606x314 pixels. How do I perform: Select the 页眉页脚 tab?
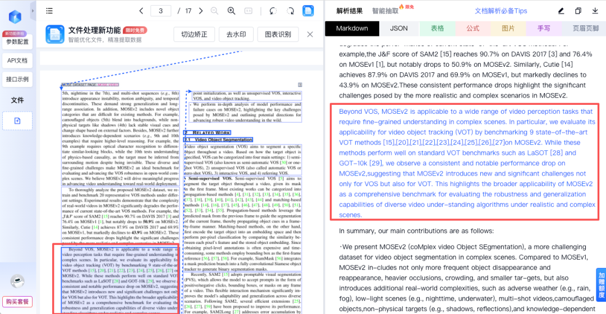click(x=585, y=29)
